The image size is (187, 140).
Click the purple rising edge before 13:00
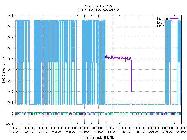click(104, 90)
